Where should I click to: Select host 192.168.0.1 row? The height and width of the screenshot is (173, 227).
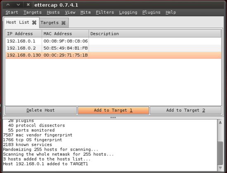113,41
